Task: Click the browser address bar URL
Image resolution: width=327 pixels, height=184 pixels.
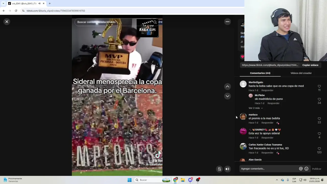Action: click(56, 11)
